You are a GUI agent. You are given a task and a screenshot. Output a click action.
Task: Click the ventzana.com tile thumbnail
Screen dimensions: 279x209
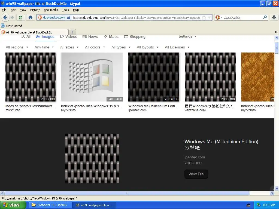coord(210,77)
